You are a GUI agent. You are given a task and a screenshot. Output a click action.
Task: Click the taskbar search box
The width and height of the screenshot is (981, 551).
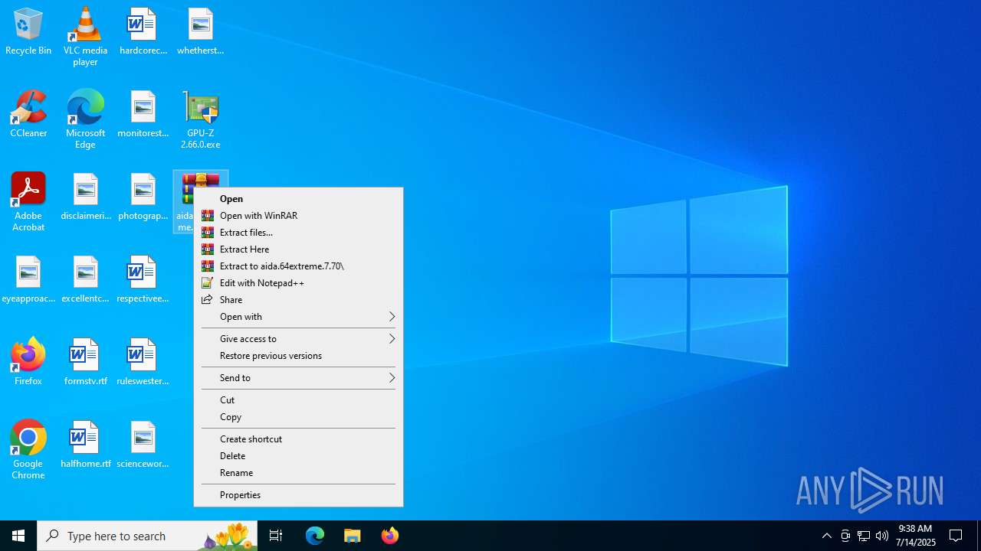click(x=147, y=536)
